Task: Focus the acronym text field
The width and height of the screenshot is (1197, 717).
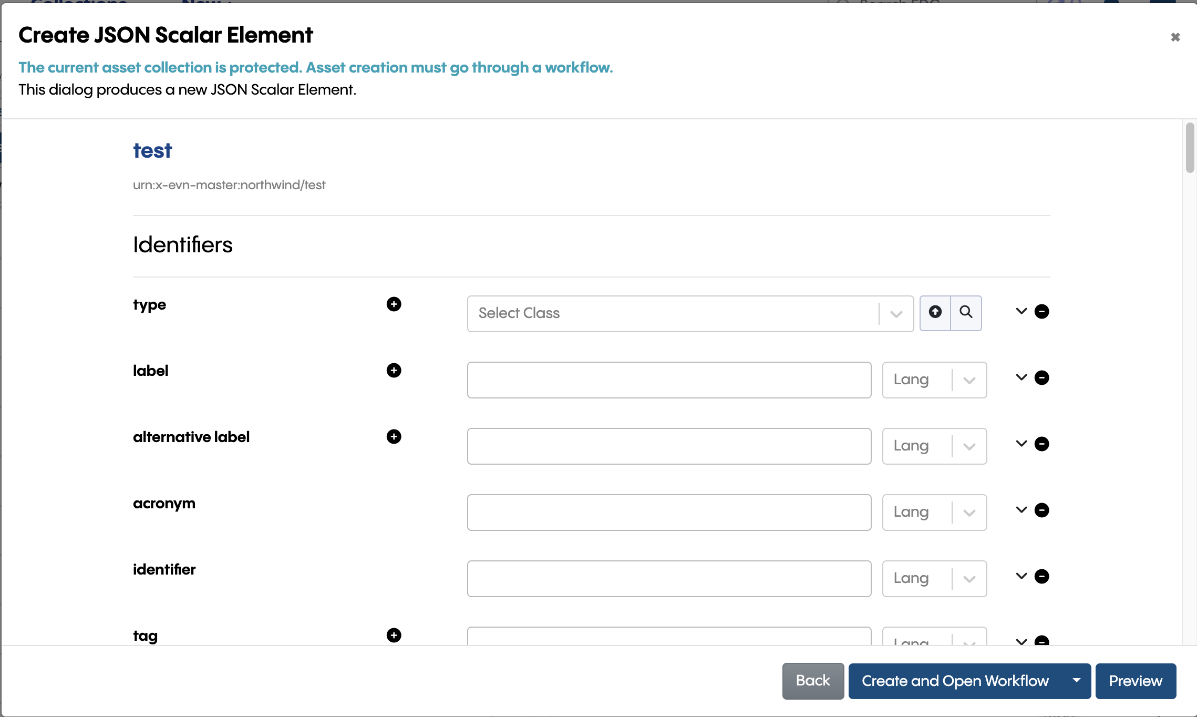Action: (x=669, y=513)
